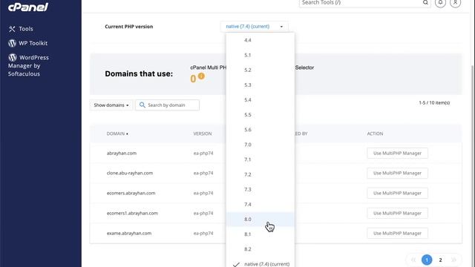Click the ACTION column header
This screenshot has height=267, width=475.
pos(375,133)
